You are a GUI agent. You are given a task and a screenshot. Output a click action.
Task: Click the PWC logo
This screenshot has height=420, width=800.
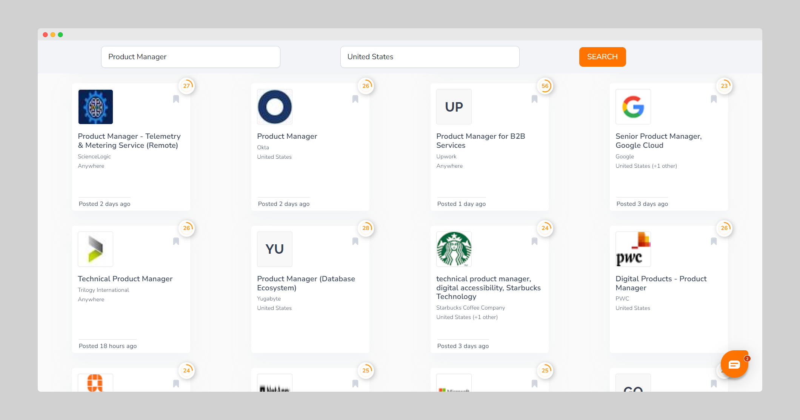point(633,249)
